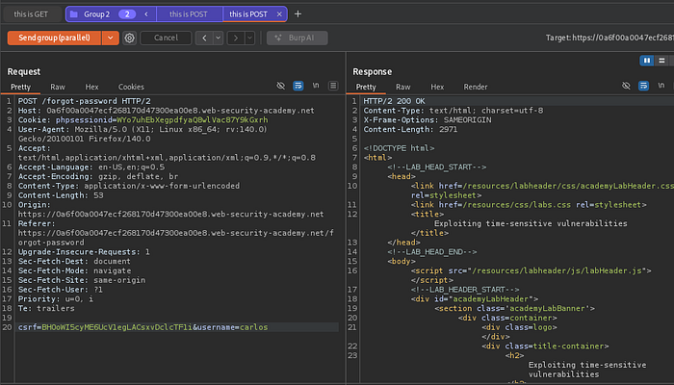Open Request Hex view tab
The image size is (674, 385).
click(x=91, y=87)
